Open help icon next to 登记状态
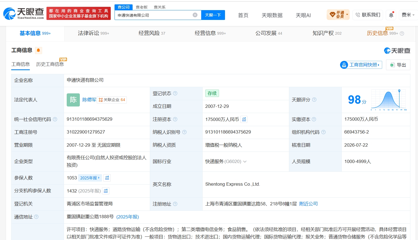Screen dimensions: 418x240 coord(175,93)
